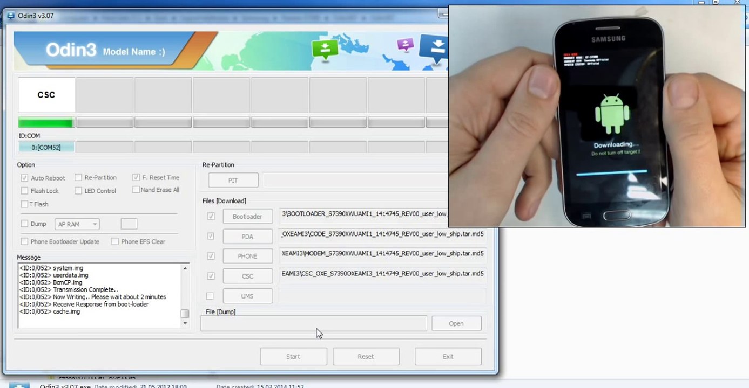Toggle the CSC file checkbox
The width and height of the screenshot is (749, 388).
[211, 276]
